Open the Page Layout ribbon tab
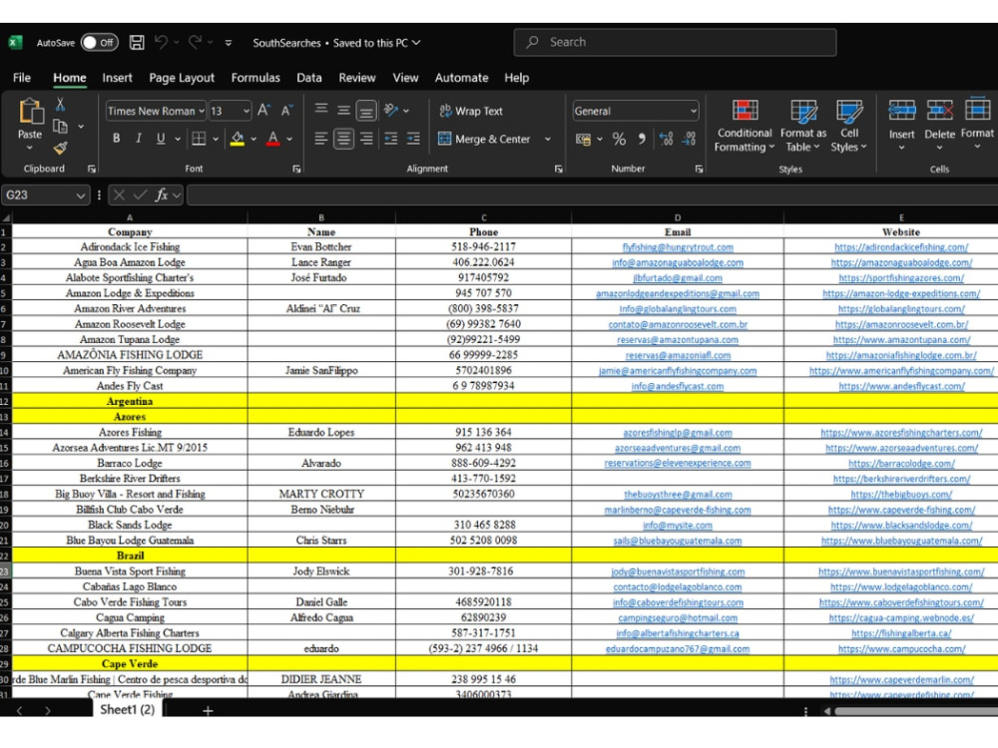 point(182,78)
